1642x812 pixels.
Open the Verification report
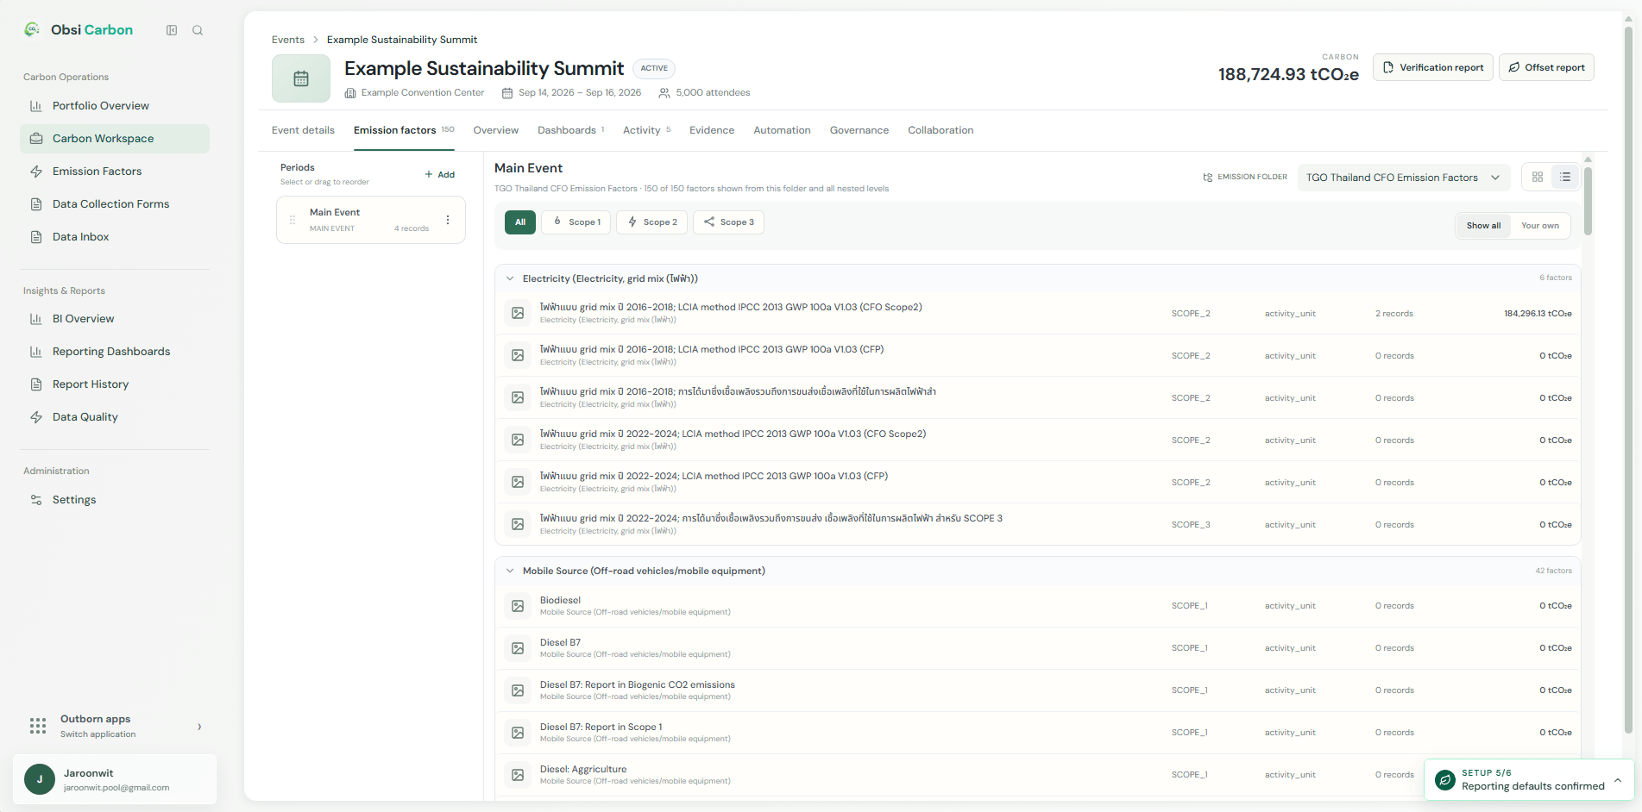coord(1433,67)
